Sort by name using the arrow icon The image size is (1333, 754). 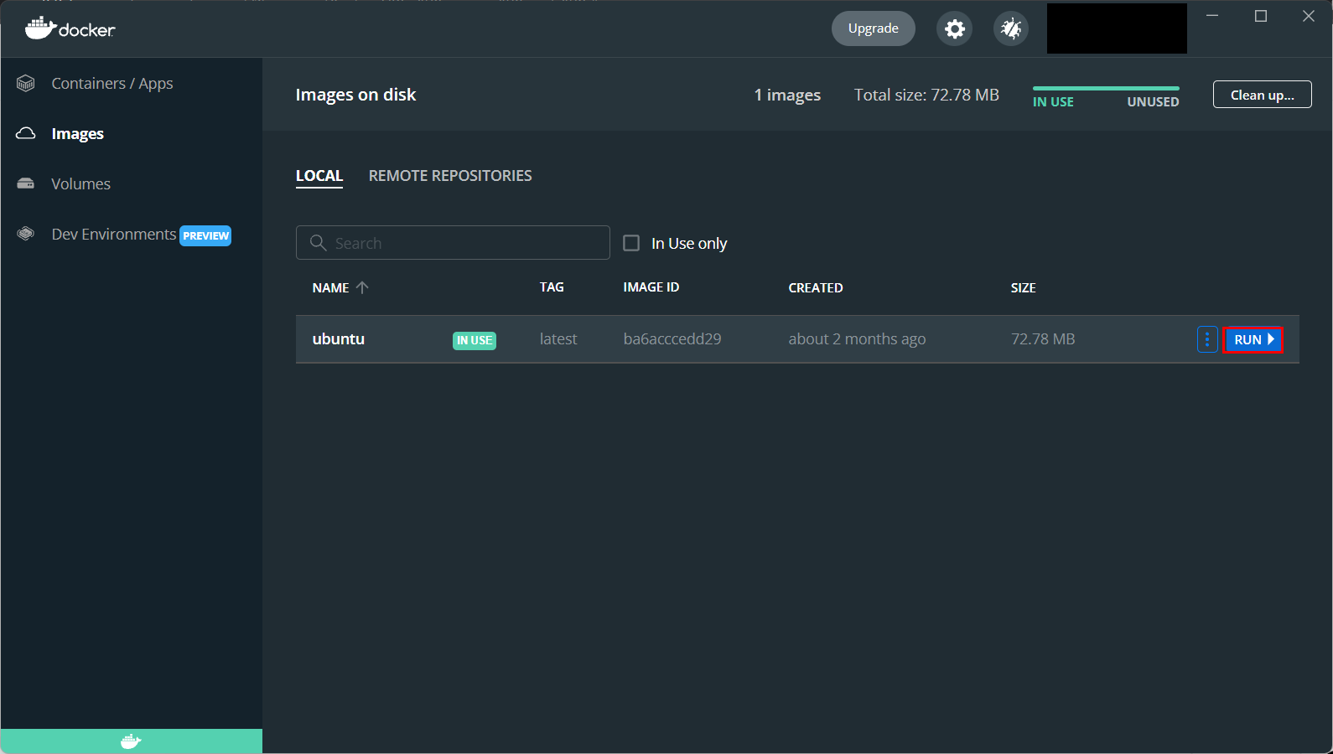pos(362,287)
